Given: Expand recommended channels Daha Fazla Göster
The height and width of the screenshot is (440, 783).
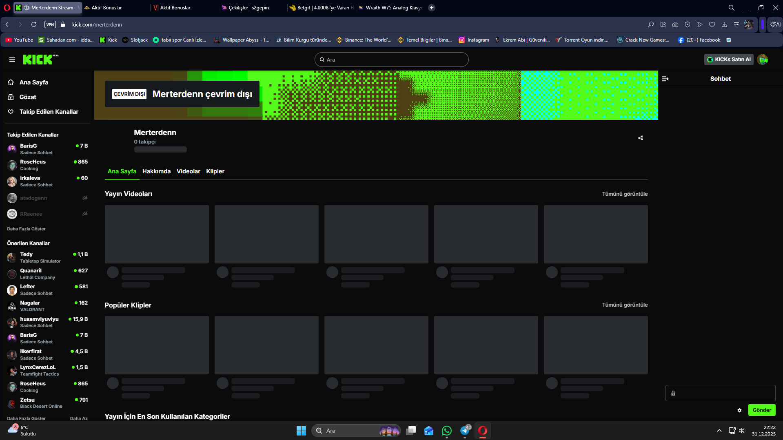Looking at the screenshot, I should tap(26, 418).
